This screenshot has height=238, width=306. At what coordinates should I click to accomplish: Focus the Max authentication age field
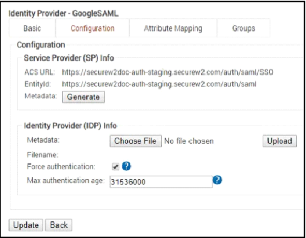161,182
